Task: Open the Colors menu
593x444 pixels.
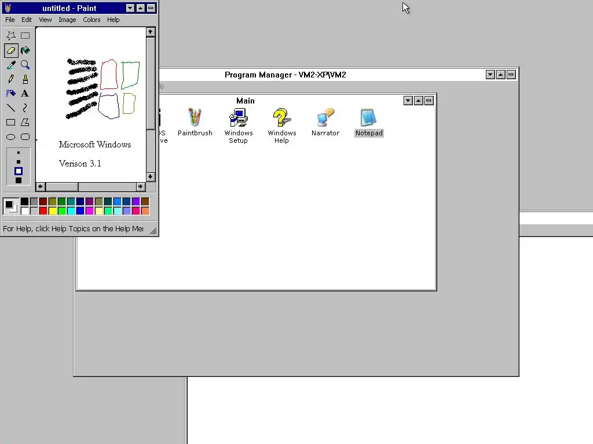Action: tap(91, 20)
